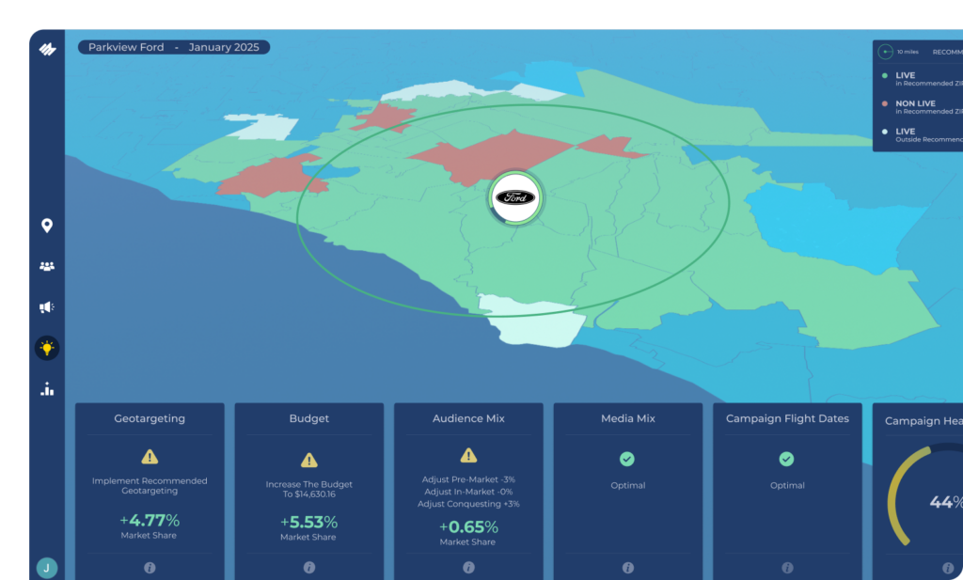Open info icon on Campaign Health card
963x580 pixels.
pyautogui.click(x=948, y=568)
